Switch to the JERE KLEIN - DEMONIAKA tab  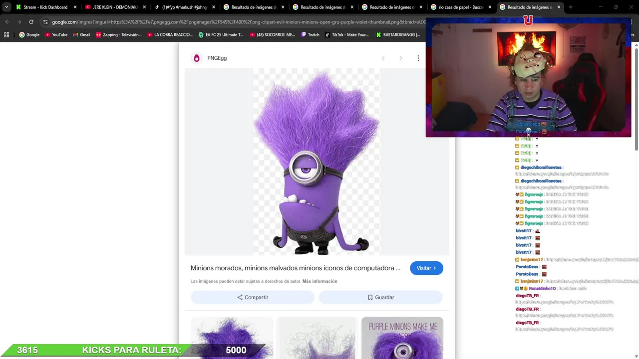115,7
